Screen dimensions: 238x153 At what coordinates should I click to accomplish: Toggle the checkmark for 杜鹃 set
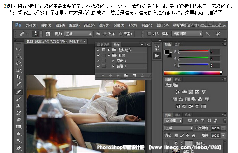(98, 55)
